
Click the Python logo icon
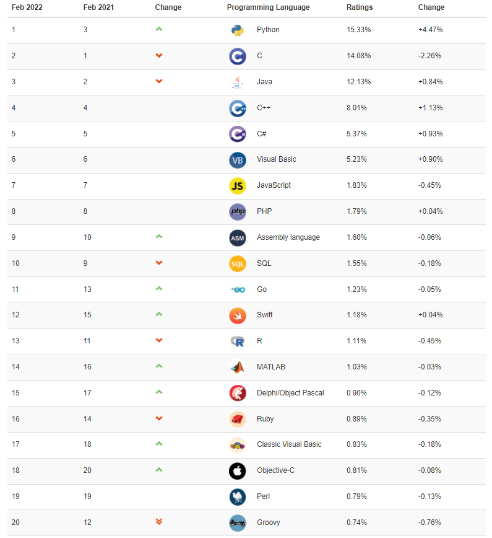[238, 30]
